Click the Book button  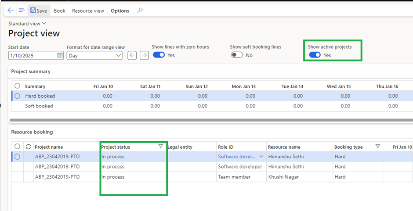60,11
